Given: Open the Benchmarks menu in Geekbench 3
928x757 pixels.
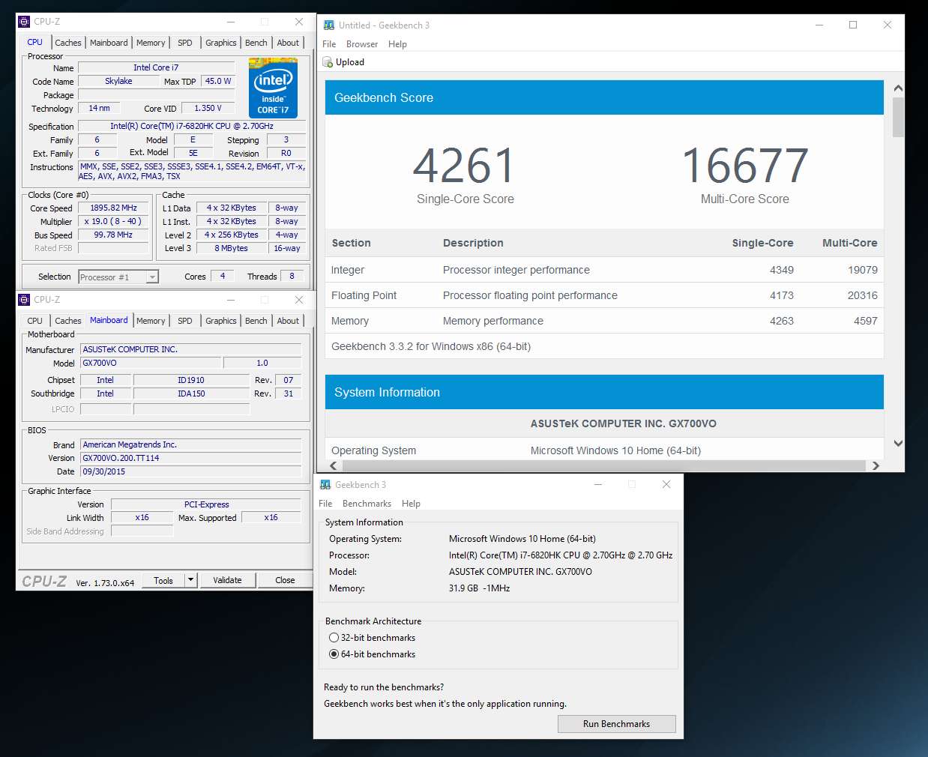Looking at the screenshot, I should pos(367,503).
